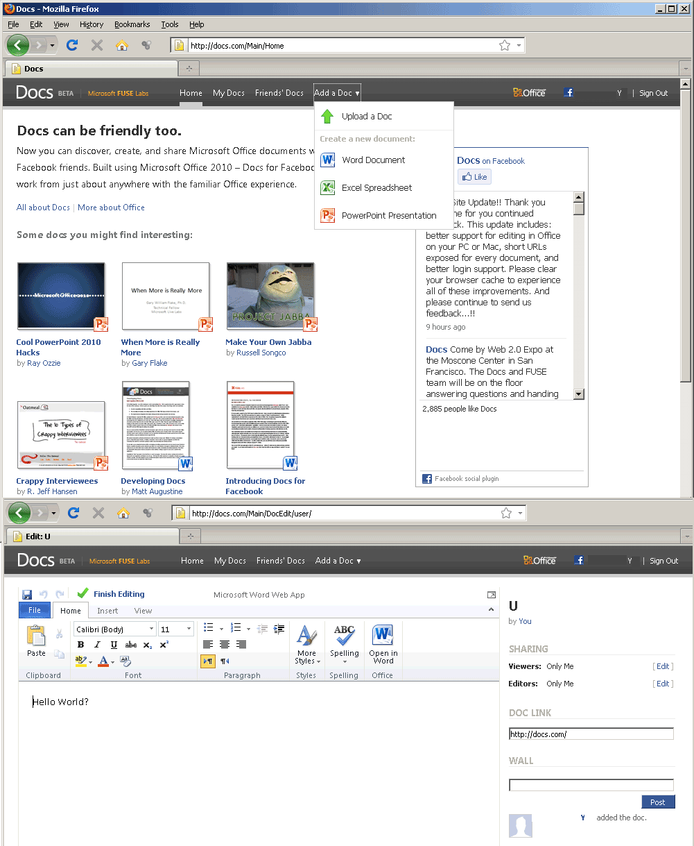Increase the paragraph indent
694x846 pixels.
point(279,629)
